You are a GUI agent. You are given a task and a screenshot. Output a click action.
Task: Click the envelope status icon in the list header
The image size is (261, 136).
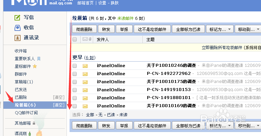click(85, 39)
